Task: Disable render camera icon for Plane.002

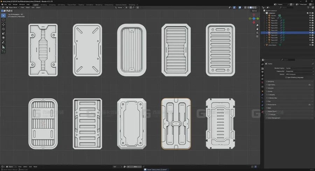Action: coord(313,23)
